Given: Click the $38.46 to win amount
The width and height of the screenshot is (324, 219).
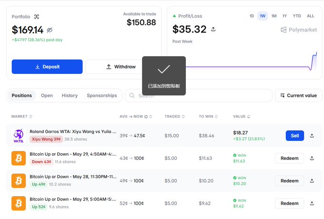Looking at the screenshot, I should (206, 136).
